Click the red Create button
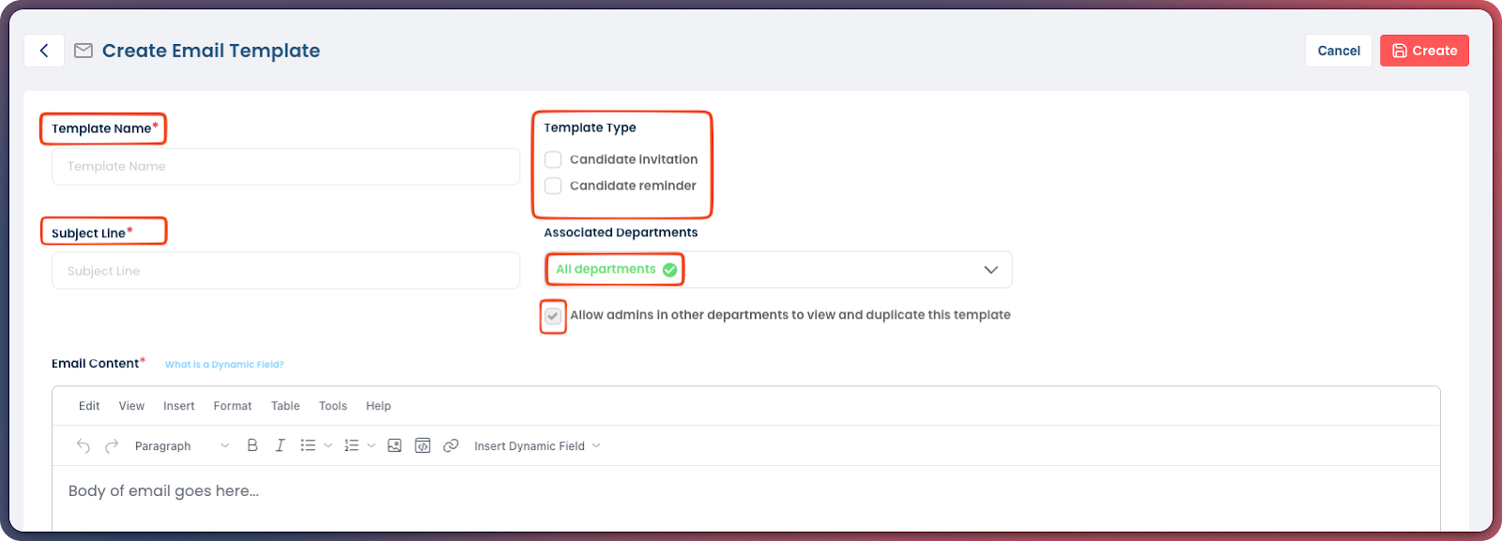This screenshot has height=541, width=1502. (x=1424, y=51)
